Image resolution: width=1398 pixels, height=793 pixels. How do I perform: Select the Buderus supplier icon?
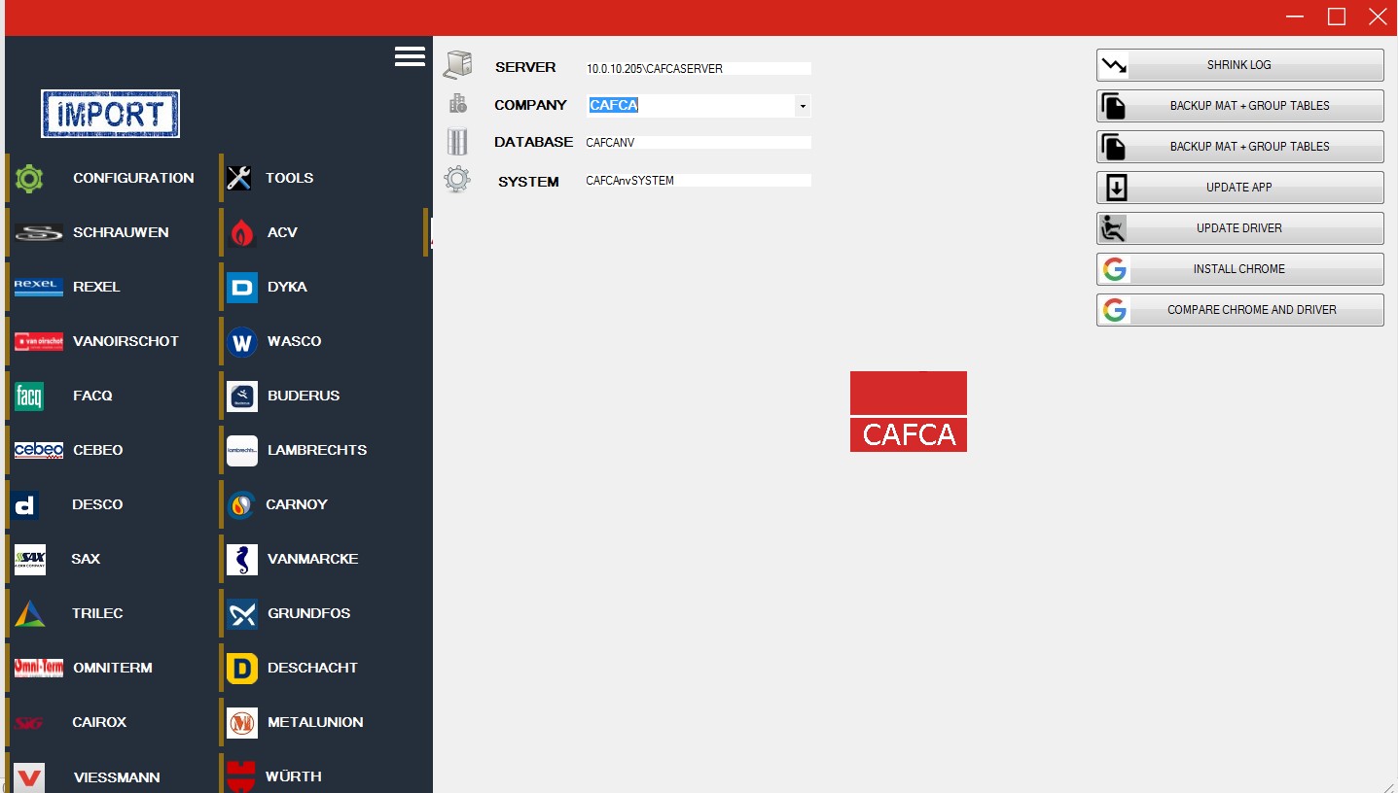pyautogui.click(x=242, y=396)
